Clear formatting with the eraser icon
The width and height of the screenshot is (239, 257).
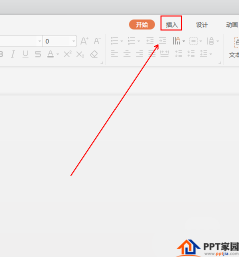[x=94, y=54]
